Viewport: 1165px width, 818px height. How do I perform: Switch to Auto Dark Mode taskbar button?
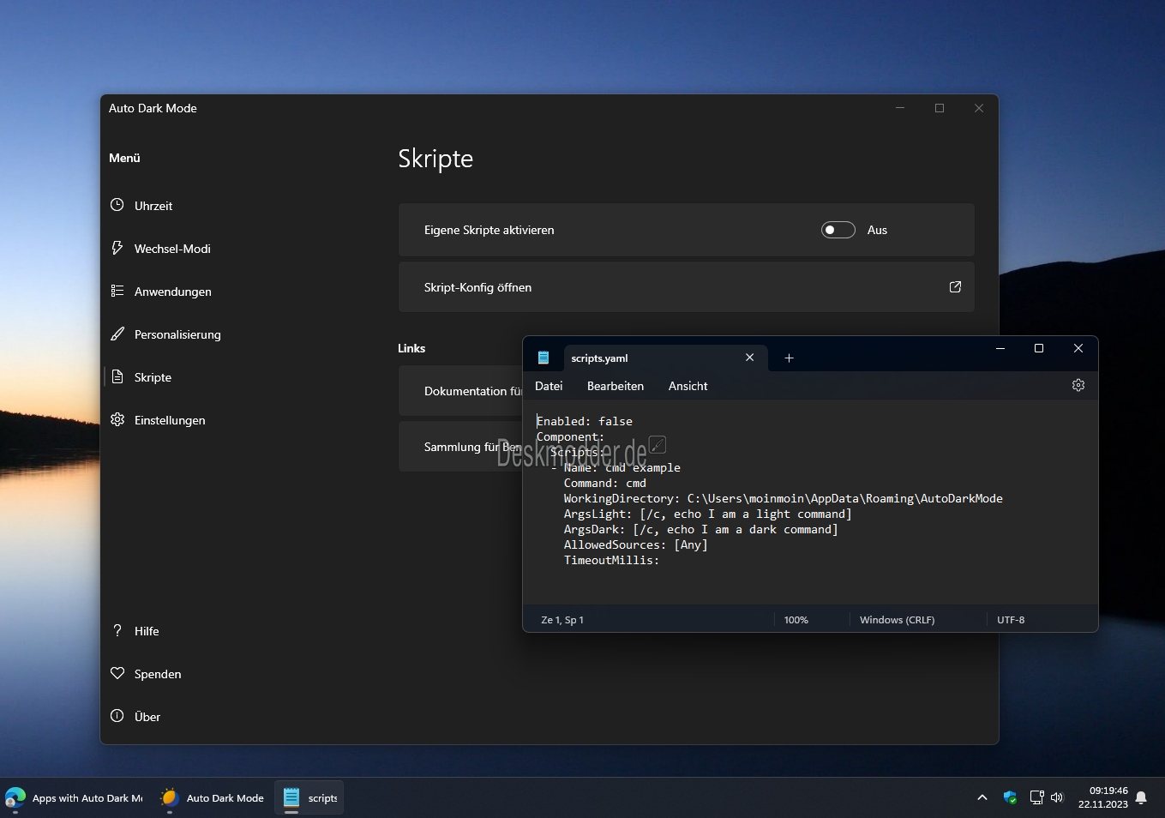(x=213, y=797)
